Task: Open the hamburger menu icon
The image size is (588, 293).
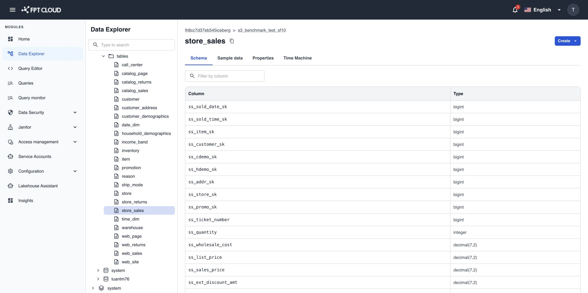Action: tap(13, 10)
